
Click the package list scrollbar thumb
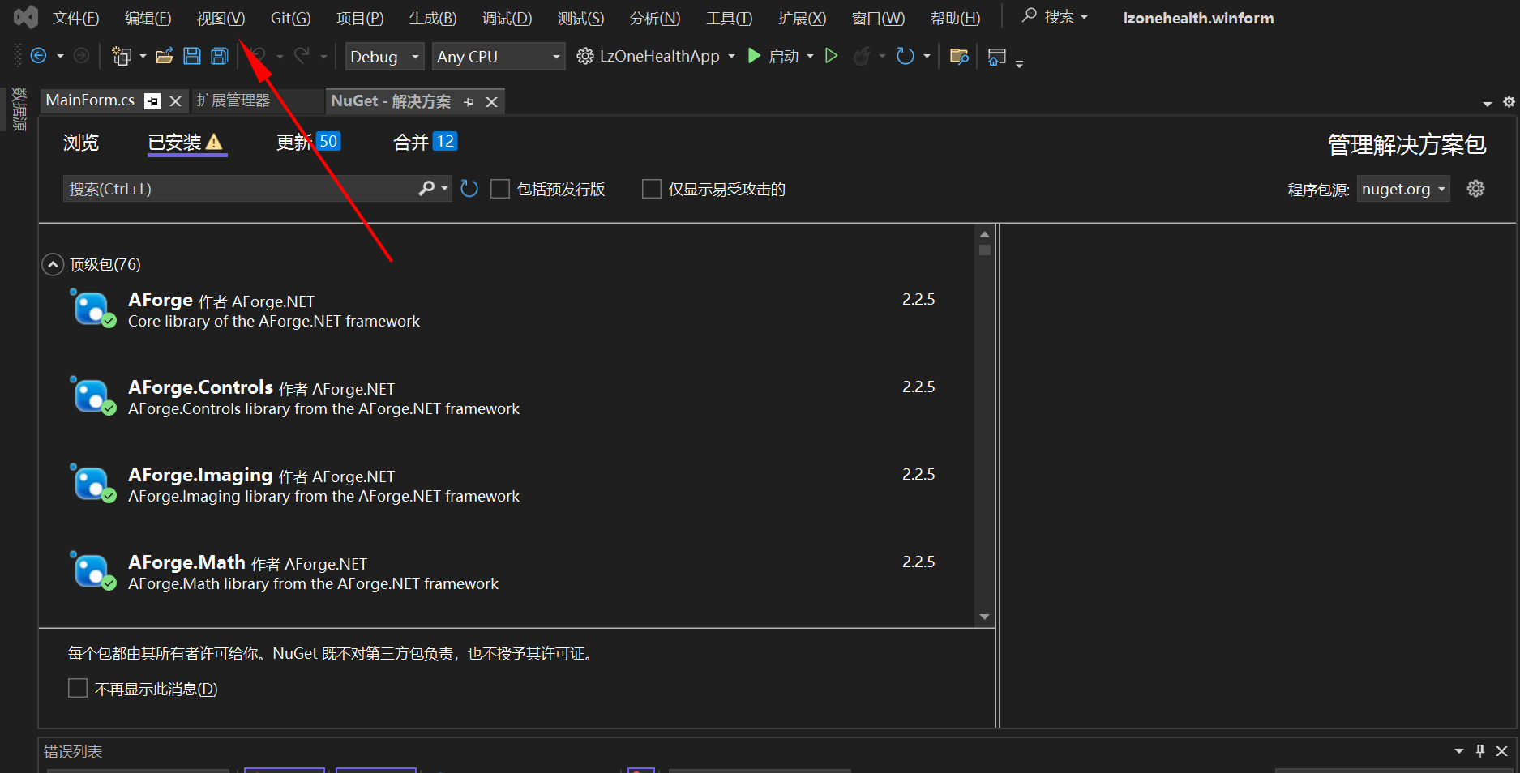tap(985, 250)
